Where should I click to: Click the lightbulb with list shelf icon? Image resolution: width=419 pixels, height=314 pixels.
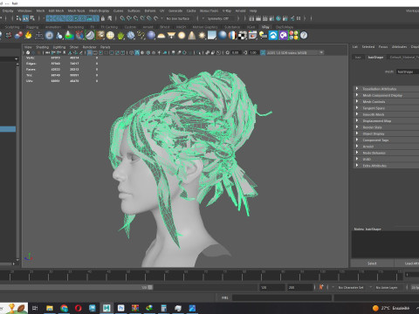pos(263,35)
